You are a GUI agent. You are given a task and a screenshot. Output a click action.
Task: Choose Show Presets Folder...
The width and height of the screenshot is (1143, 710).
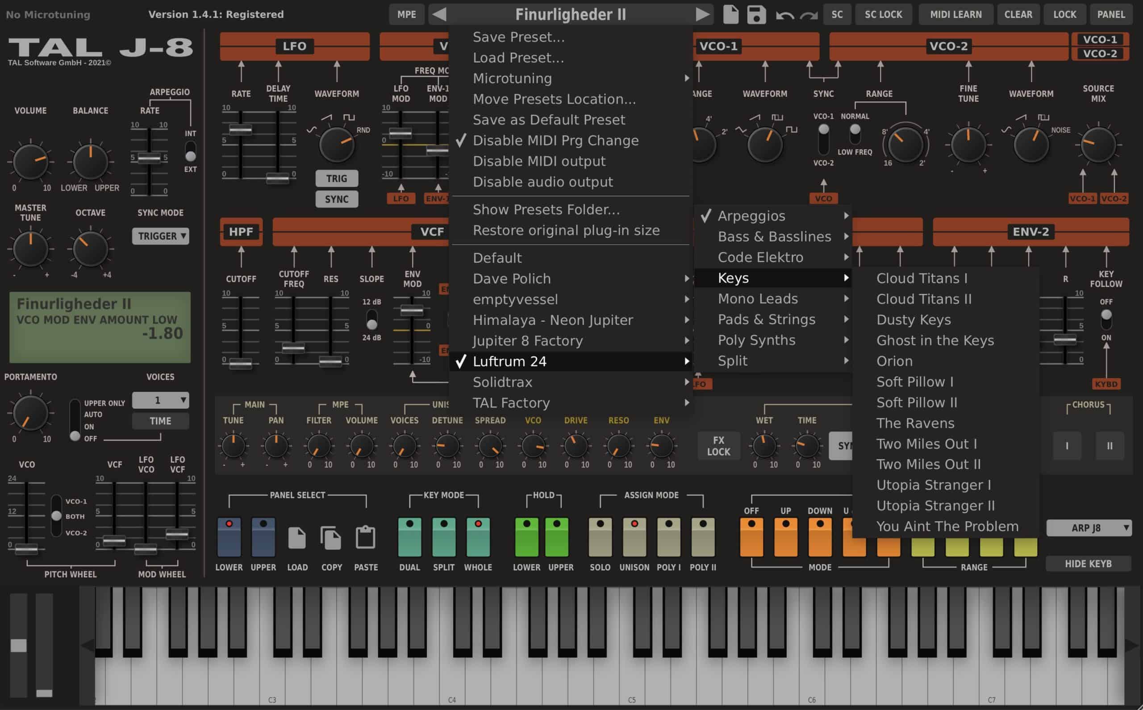click(570, 209)
